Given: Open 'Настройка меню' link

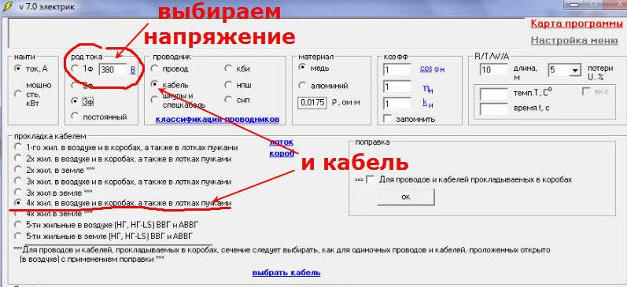Looking at the screenshot, I should tap(574, 40).
